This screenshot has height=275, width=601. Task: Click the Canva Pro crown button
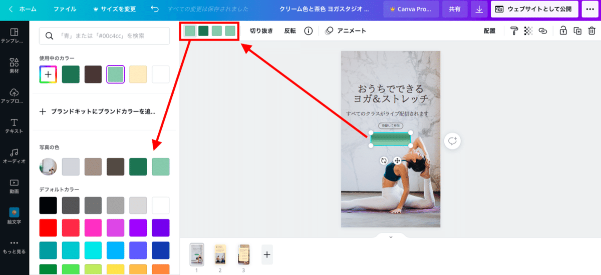point(411,9)
